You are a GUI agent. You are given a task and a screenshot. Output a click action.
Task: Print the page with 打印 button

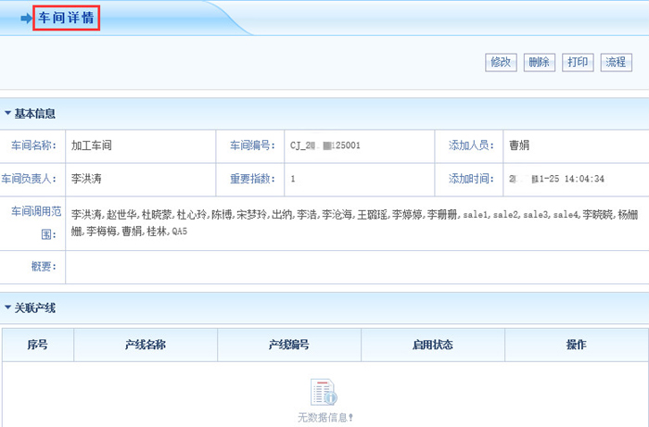coord(578,62)
